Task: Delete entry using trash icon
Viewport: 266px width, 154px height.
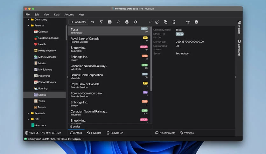Action: [174, 22]
